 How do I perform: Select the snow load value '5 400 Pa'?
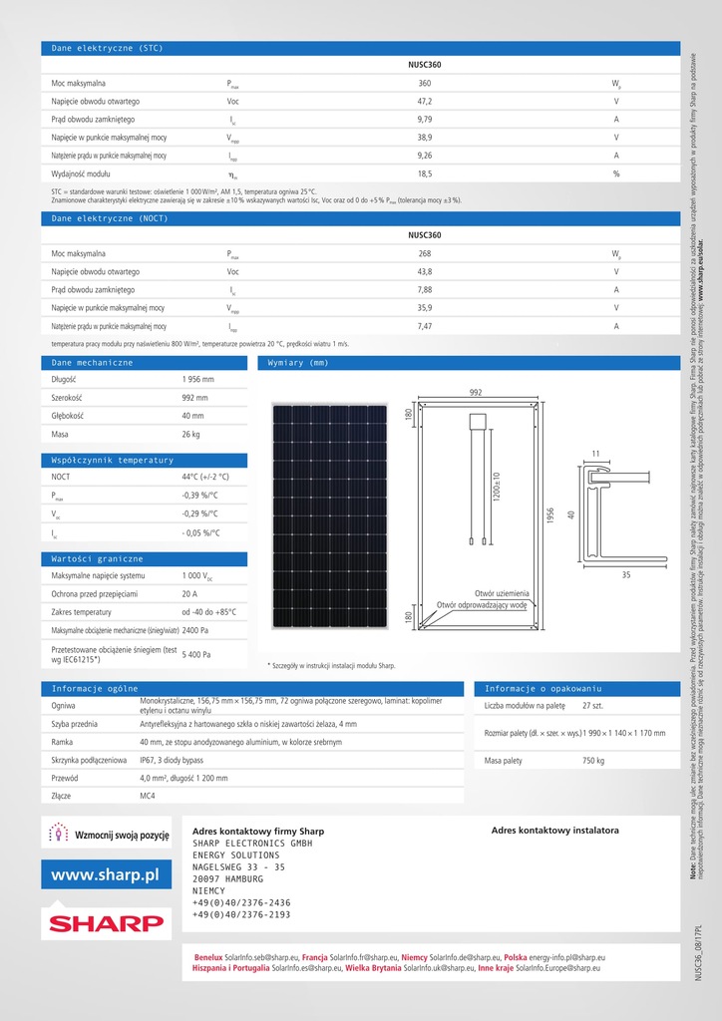[196, 654]
